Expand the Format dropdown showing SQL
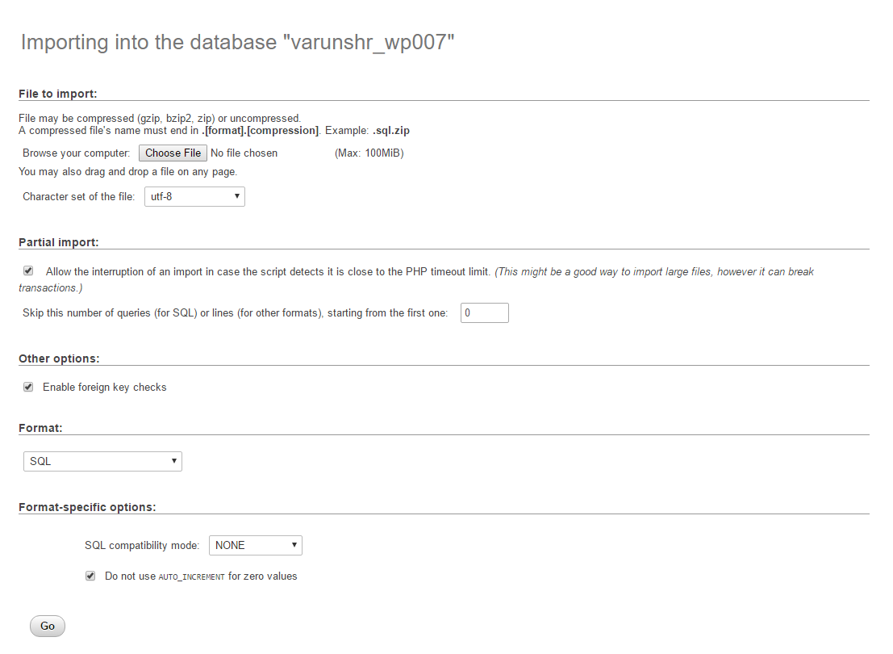 tap(102, 461)
